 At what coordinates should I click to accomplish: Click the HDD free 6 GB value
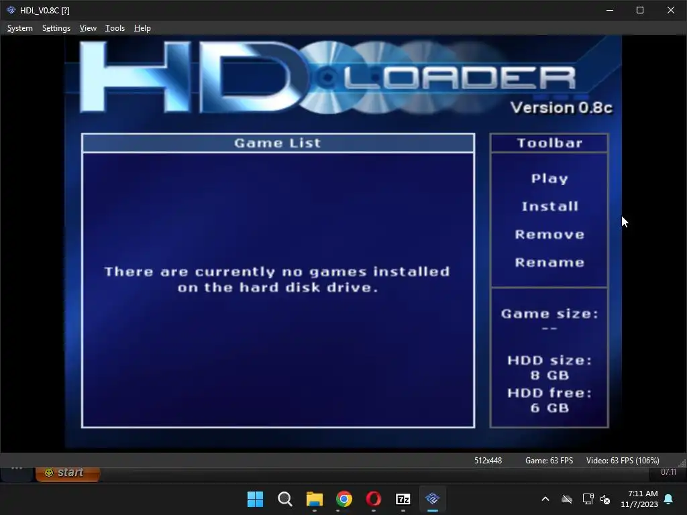pyautogui.click(x=549, y=408)
